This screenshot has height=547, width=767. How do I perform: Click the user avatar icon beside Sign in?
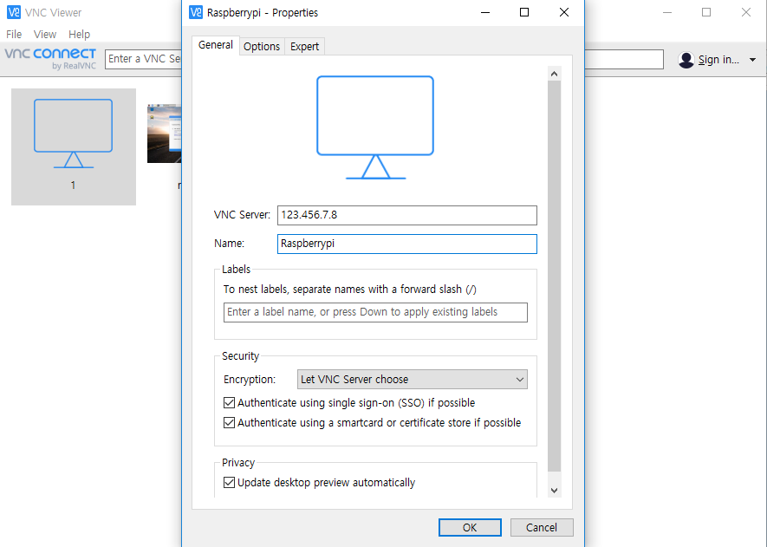coord(686,60)
